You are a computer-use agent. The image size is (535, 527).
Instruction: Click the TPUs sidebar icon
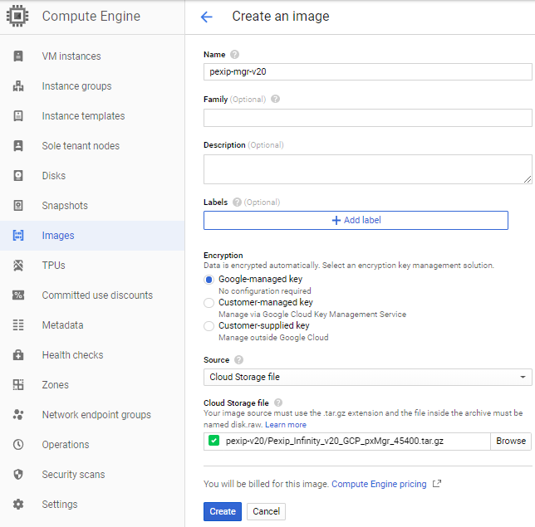click(x=18, y=266)
